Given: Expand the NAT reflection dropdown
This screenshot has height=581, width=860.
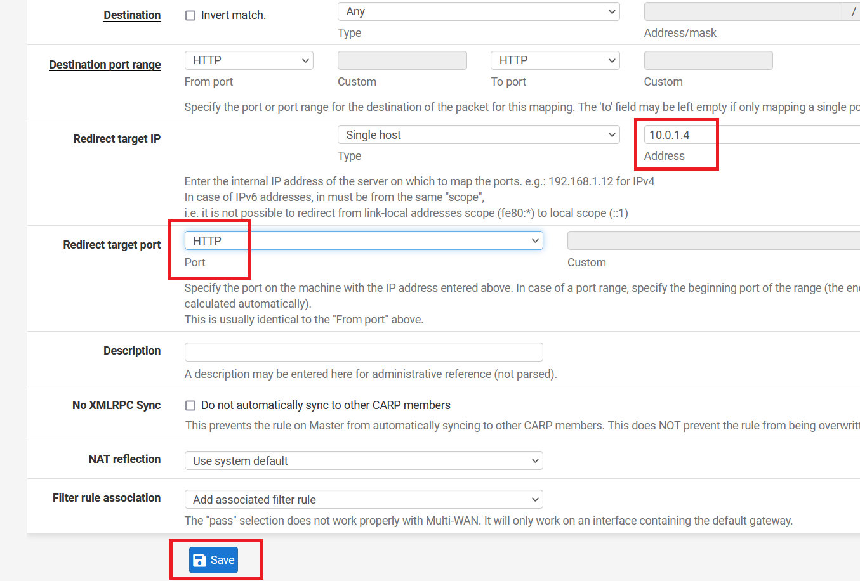Looking at the screenshot, I should (x=364, y=461).
